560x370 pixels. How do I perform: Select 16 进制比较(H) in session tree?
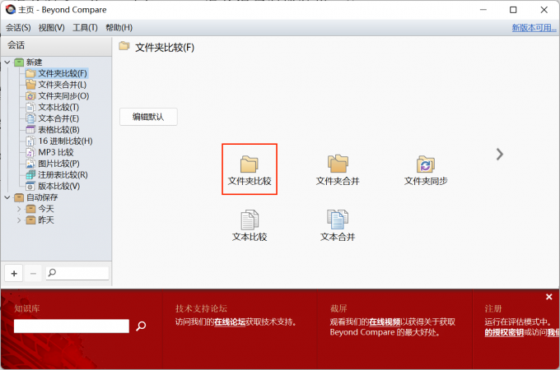pyautogui.click(x=65, y=141)
